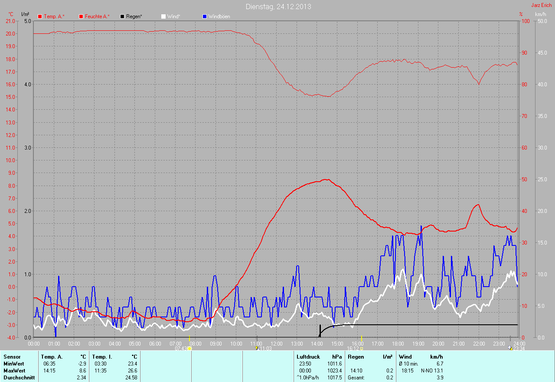Click the chart title Dienstag, 24.12.2013
The image size is (555, 382).
[x=278, y=7]
